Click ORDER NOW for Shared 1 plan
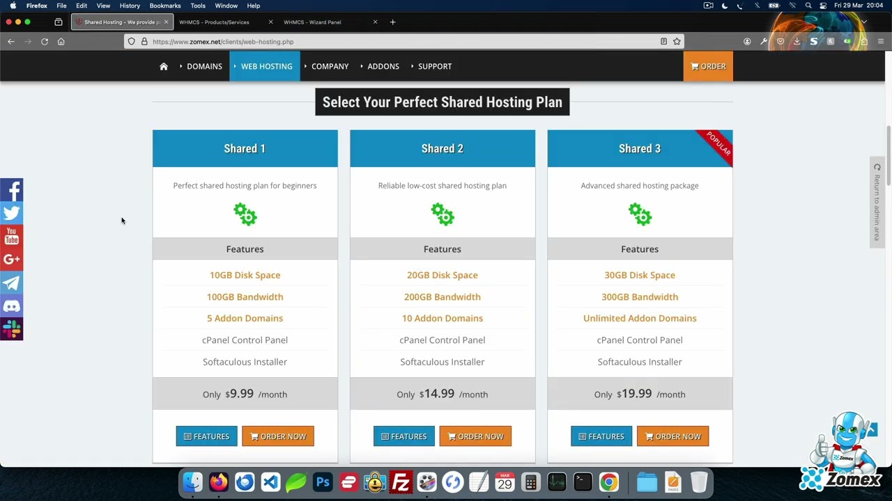The image size is (892, 501). pos(278,436)
